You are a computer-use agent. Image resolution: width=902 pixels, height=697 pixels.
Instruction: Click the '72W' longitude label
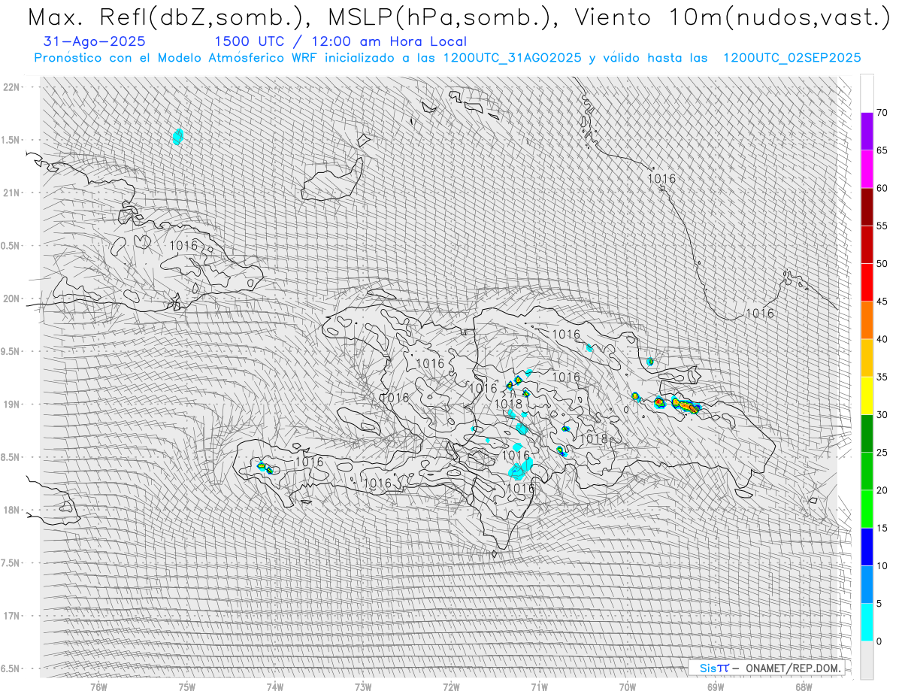[451, 687]
